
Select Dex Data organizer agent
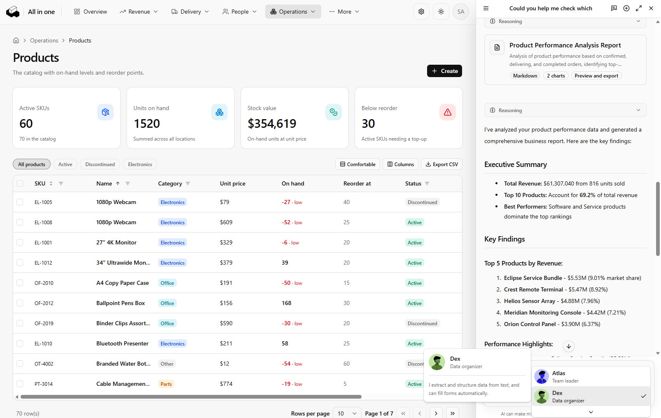(591, 396)
